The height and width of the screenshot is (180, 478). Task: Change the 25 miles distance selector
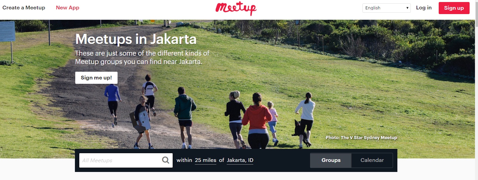tap(206, 160)
